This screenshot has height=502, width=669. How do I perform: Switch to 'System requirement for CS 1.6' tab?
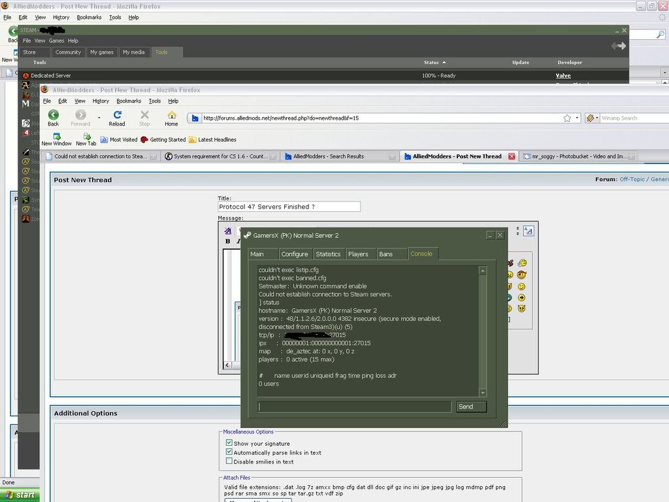[221, 156]
